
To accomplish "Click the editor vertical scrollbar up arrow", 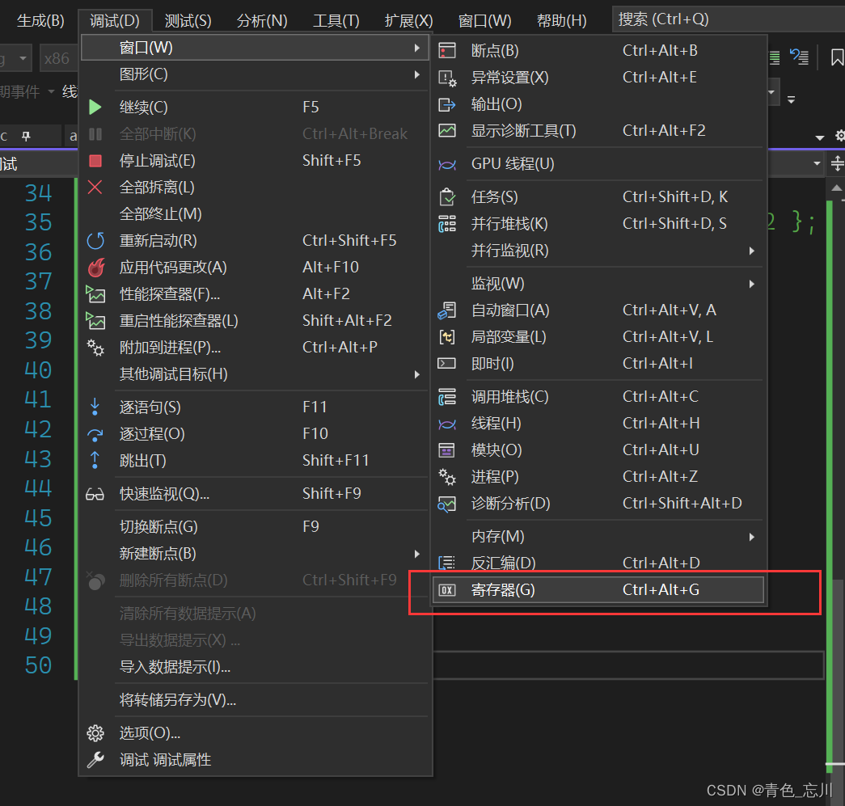I will pos(836,188).
